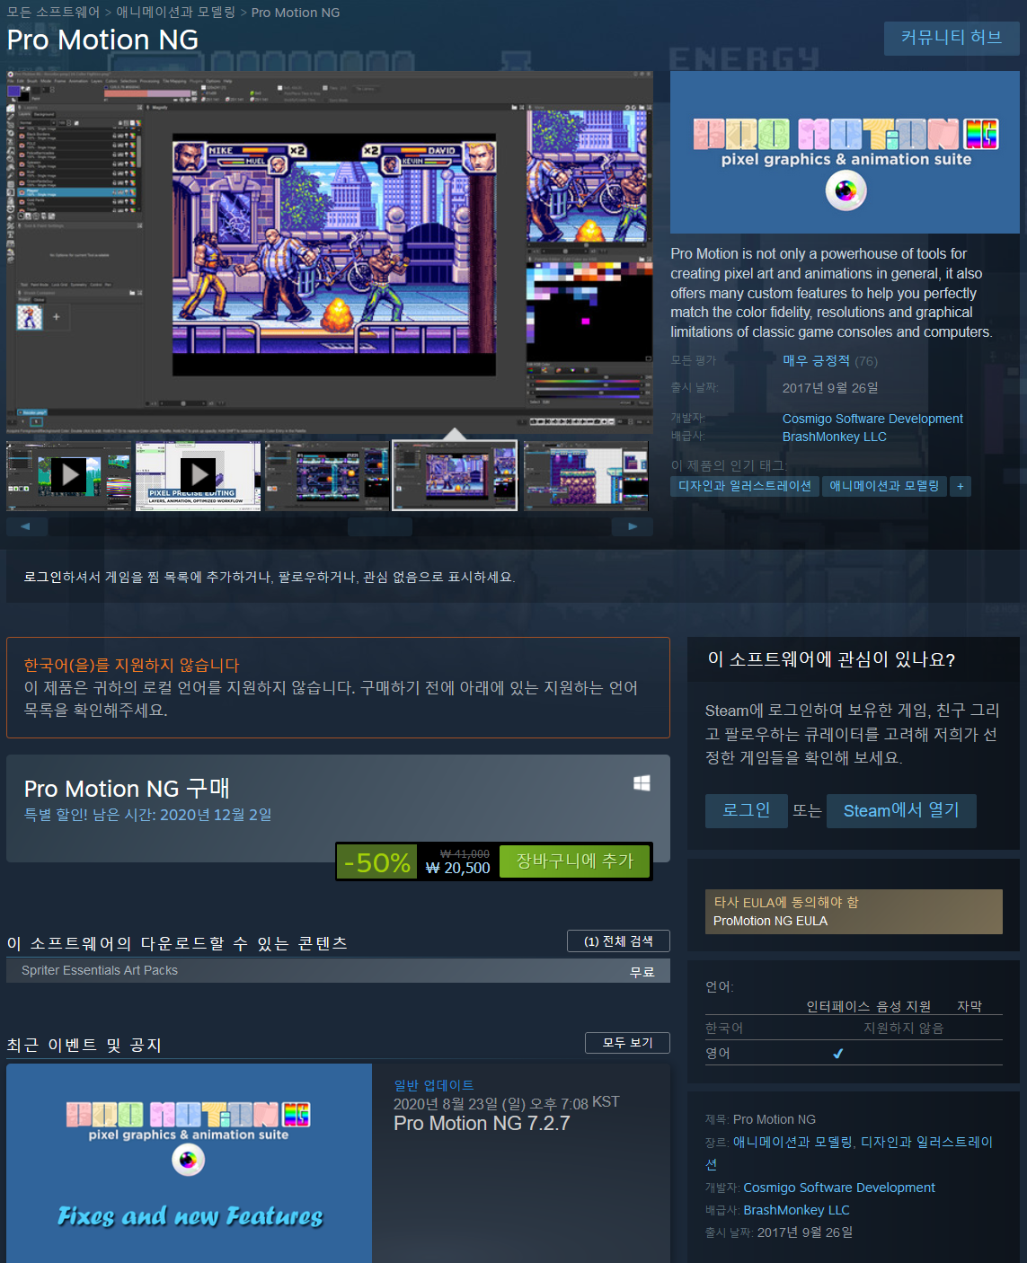
Task: Open the Fixes and new Features event image
Action: tap(189, 1163)
